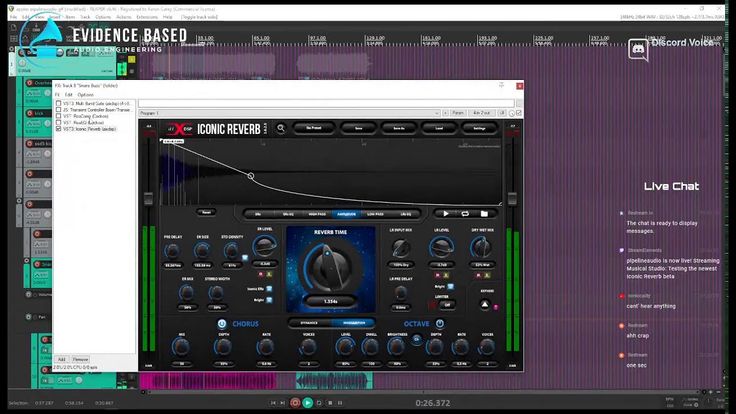
Task: Switch to the Dynamics tab
Action: coord(309,323)
